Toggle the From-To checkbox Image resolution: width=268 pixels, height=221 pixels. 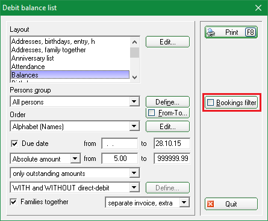tap(151, 113)
